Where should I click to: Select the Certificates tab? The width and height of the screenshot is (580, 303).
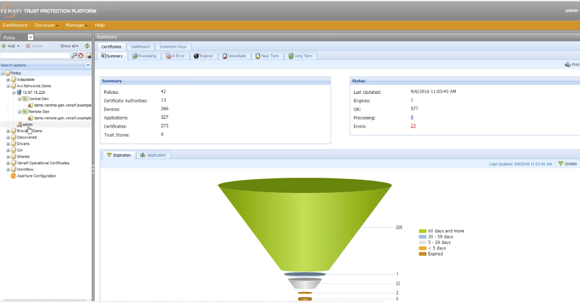click(111, 47)
